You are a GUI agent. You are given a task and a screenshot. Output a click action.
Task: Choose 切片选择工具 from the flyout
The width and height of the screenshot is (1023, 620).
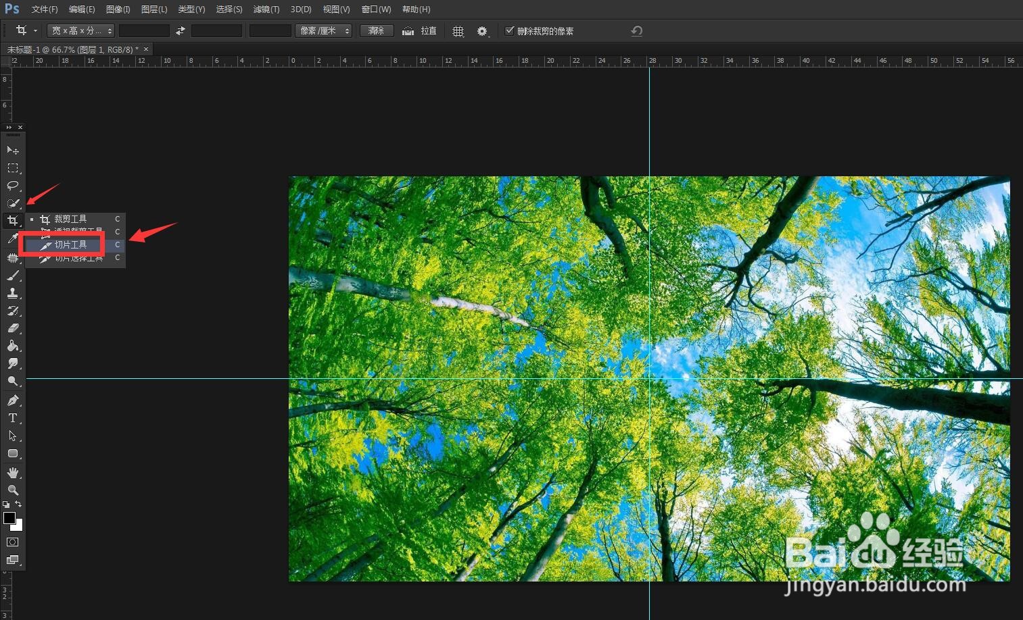coord(75,257)
